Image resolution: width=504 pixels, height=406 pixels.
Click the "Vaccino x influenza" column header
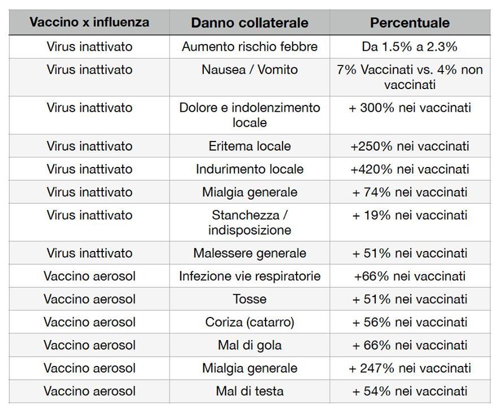[x=89, y=23]
